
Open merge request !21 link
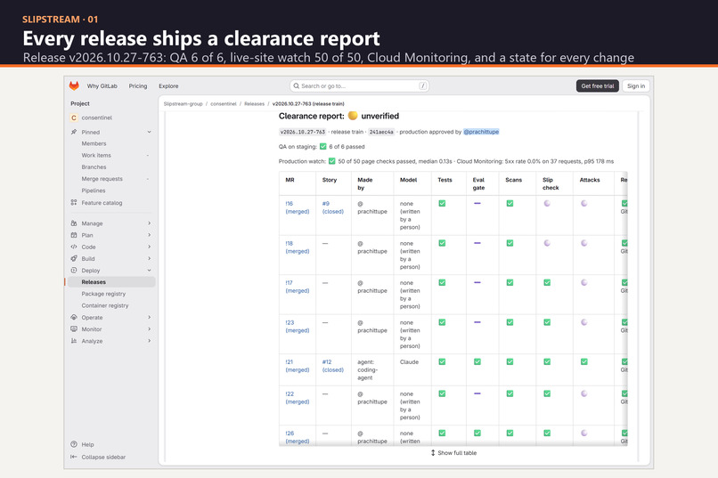click(298, 366)
